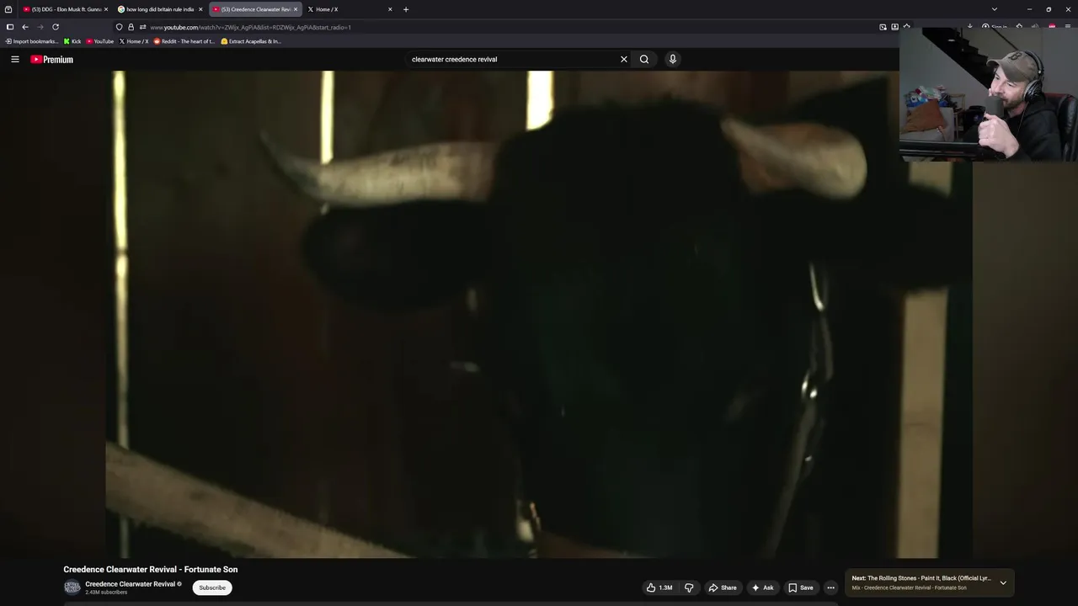Open the YouTube bookmark
Viewport: 1078px width, 606px height.
(100, 41)
